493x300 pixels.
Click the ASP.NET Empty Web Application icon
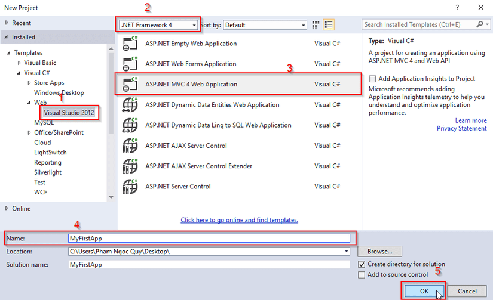tap(130, 44)
